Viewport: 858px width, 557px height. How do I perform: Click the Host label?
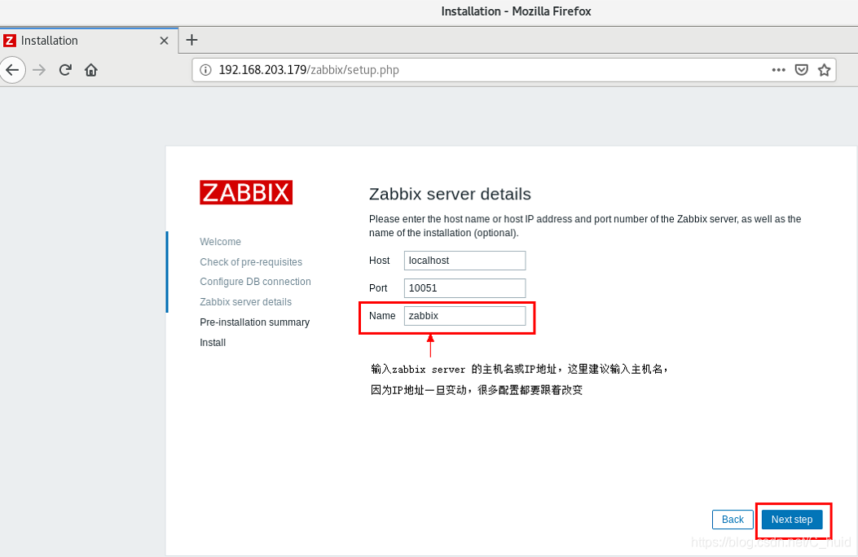(379, 261)
